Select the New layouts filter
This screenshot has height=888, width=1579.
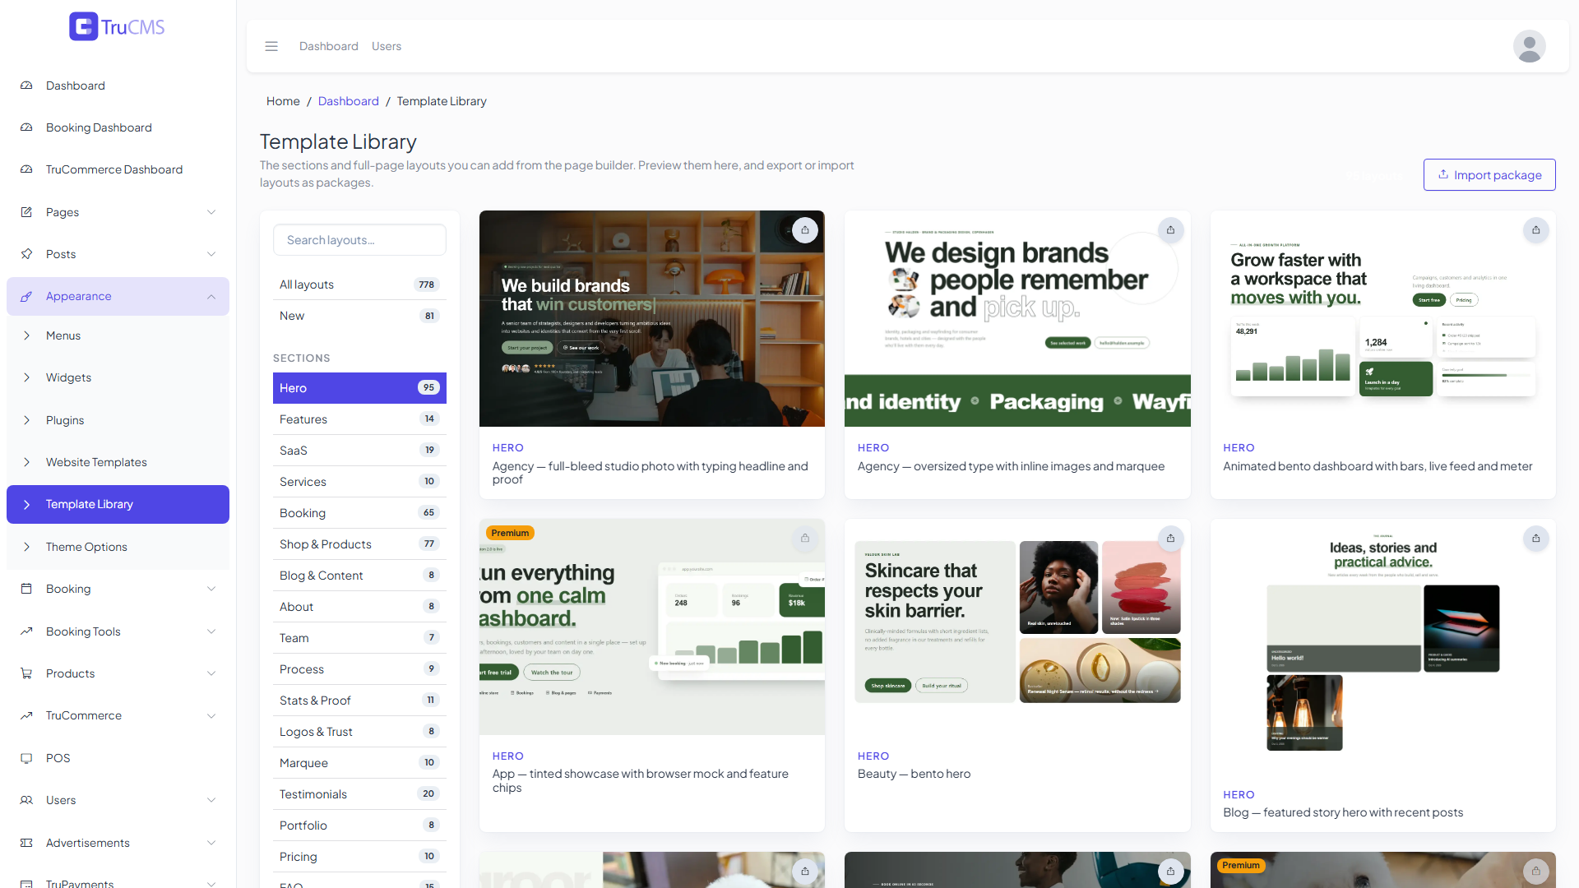359,316
